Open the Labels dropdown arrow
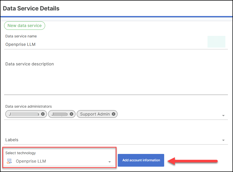The image size is (233, 172). pos(223,140)
